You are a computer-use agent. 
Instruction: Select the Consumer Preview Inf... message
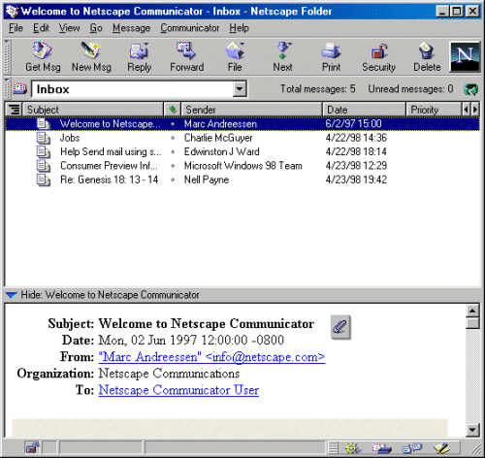tap(242, 166)
